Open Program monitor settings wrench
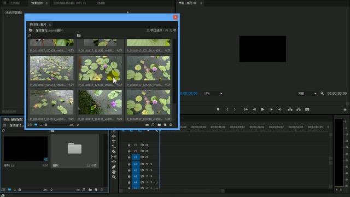Screen dimensions: 350x197 [x=322, y=94]
